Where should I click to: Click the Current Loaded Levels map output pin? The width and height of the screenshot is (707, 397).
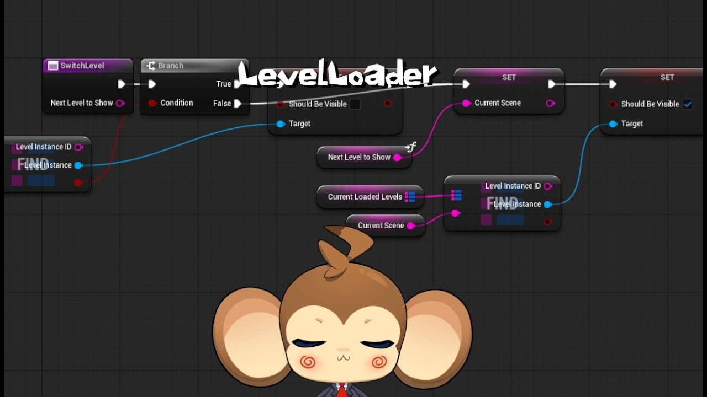click(x=410, y=197)
